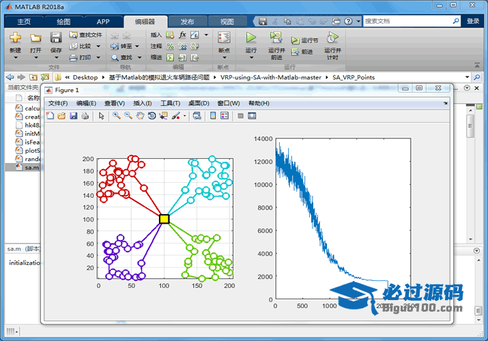The height and width of the screenshot is (341, 488).
Task: Collapse the ribbon with the arrow icon
Action: pos(477,65)
